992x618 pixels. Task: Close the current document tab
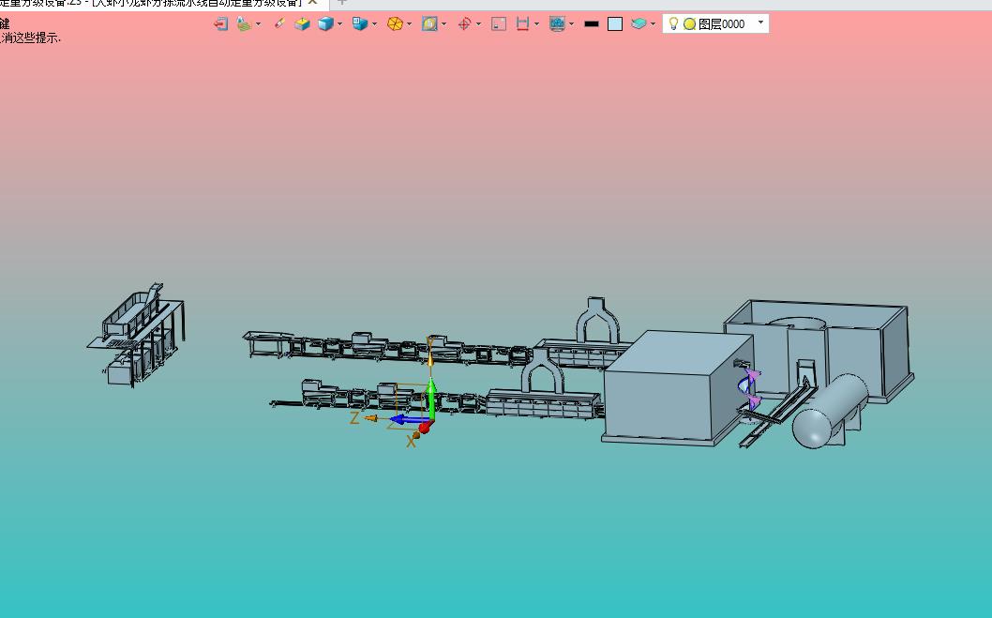[x=312, y=3]
